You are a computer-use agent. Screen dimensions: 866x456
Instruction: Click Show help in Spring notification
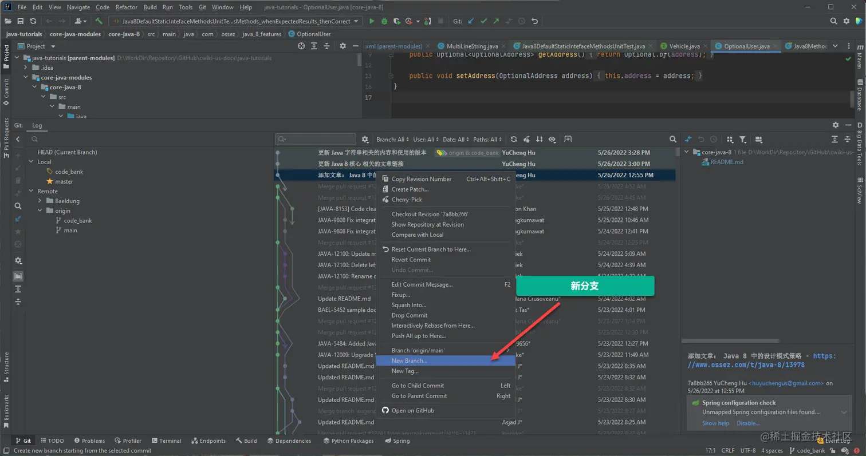click(x=715, y=423)
